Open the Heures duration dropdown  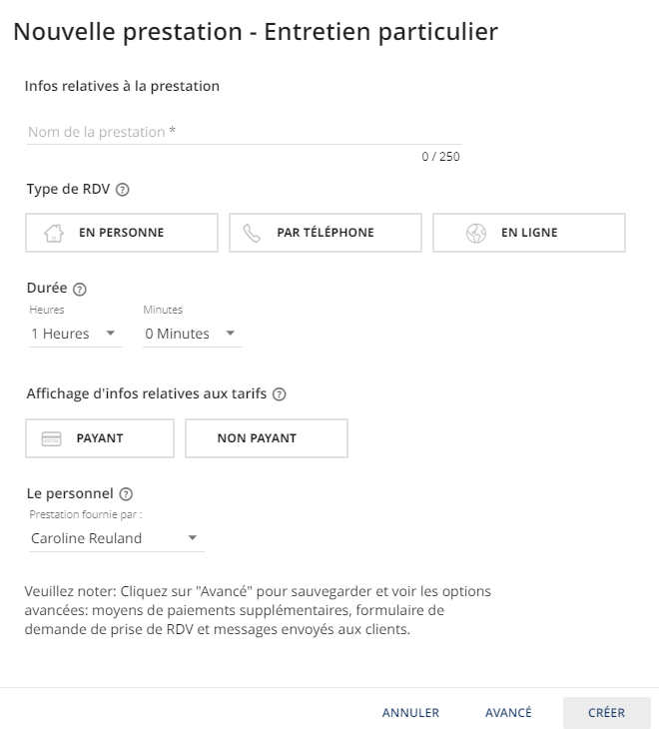pyautogui.click(x=75, y=334)
